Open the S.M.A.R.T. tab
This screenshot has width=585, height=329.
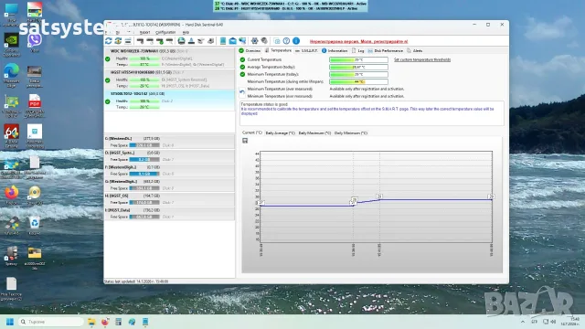coord(306,51)
